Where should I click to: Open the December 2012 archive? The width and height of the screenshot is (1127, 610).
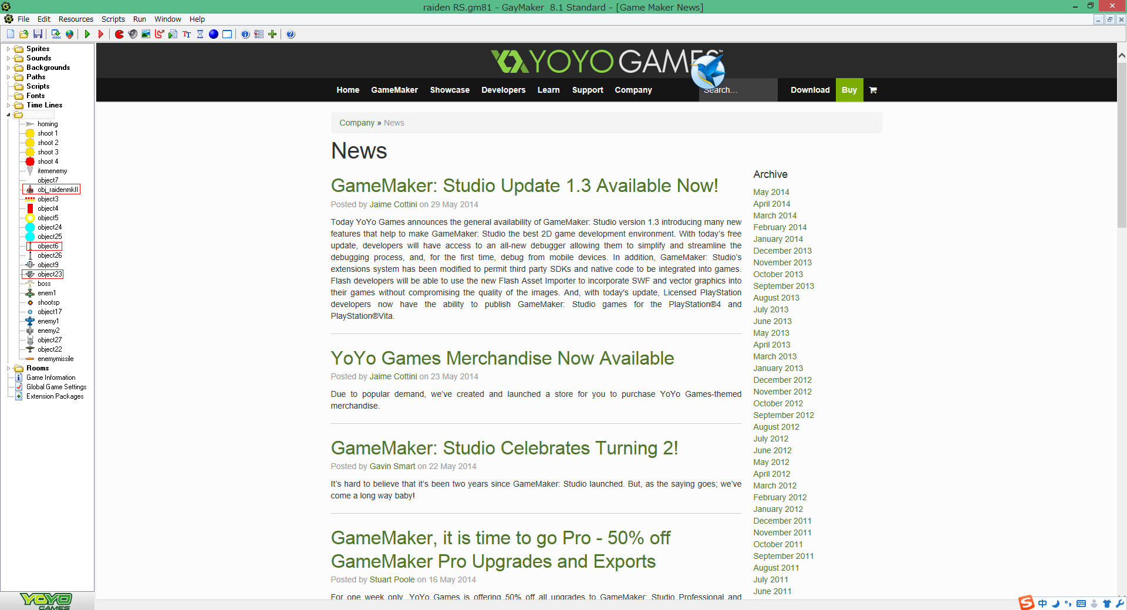[782, 380]
